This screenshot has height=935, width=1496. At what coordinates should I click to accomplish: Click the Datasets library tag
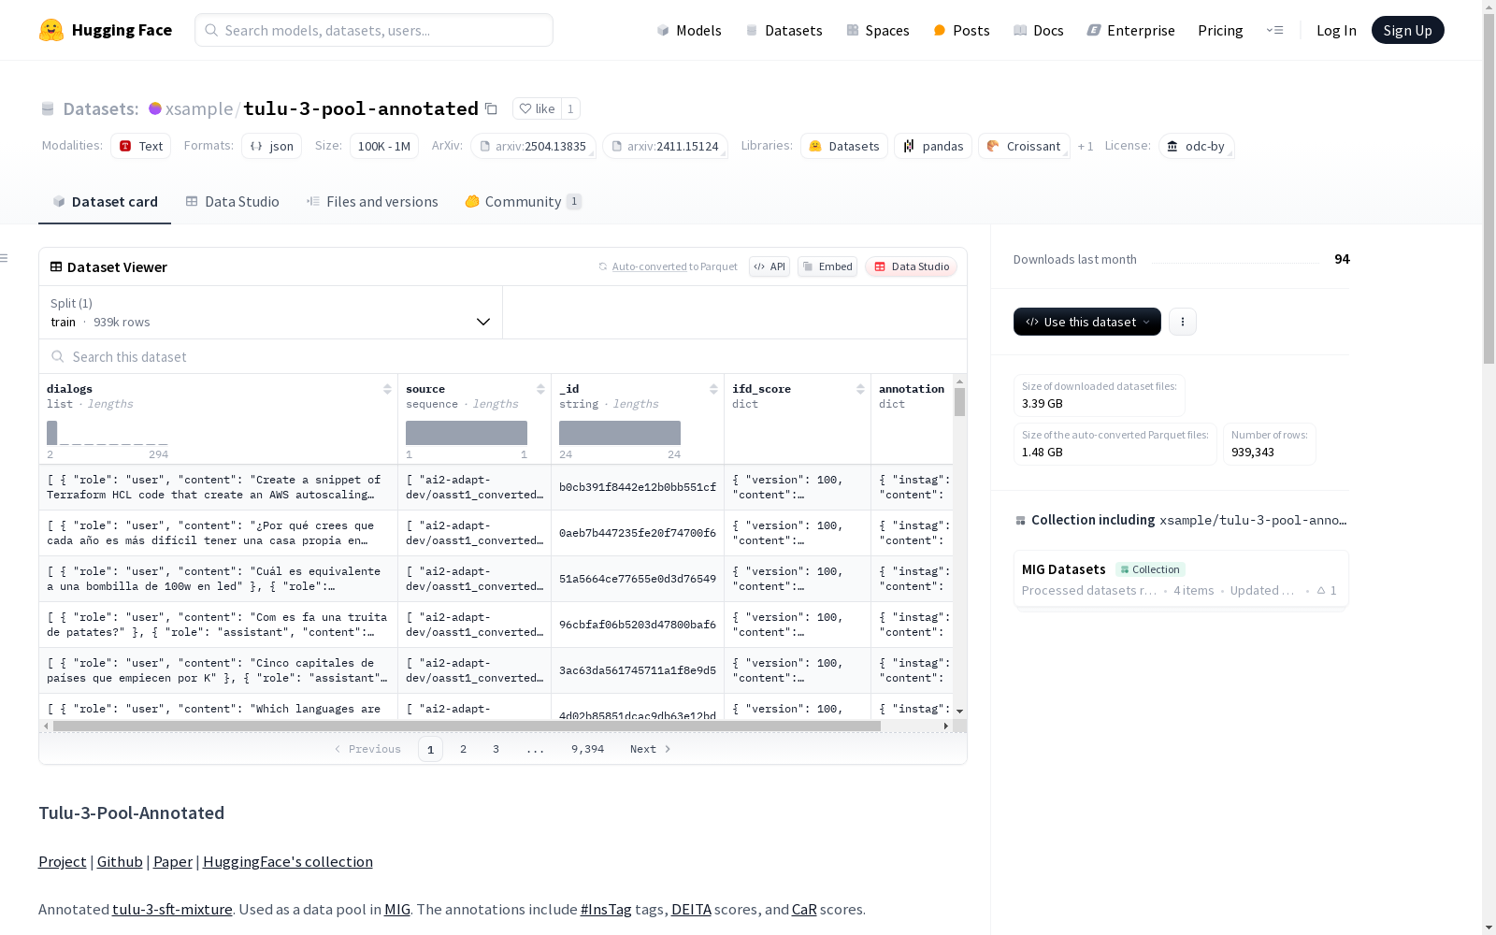coord(844,146)
